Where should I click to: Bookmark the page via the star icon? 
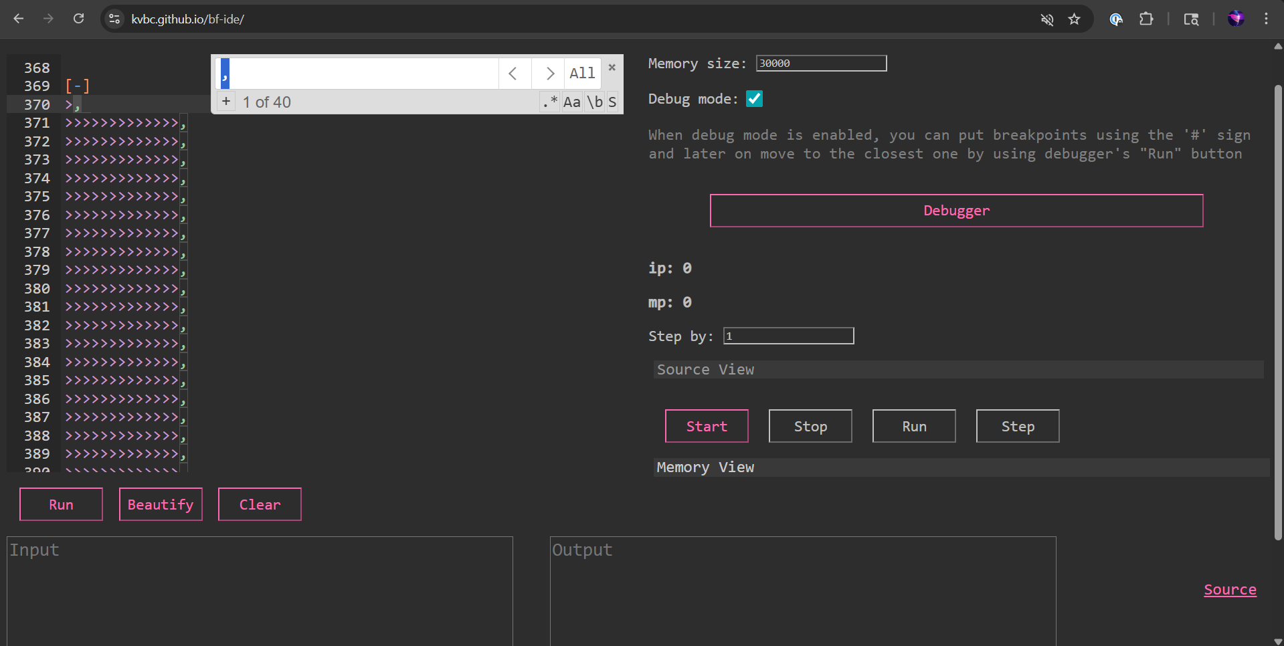click(1074, 19)
